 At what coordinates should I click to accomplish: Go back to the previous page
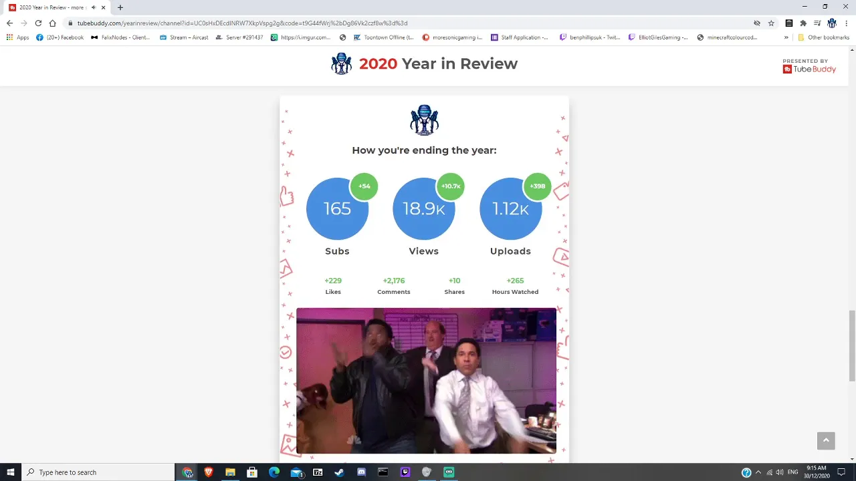pos(9,23)
